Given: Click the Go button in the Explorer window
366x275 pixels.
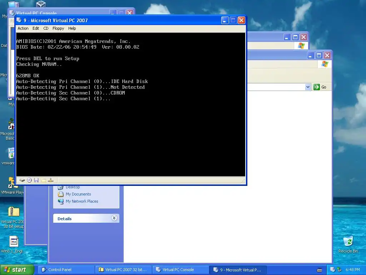Looking at the screenshot, I should coord(320,87).
